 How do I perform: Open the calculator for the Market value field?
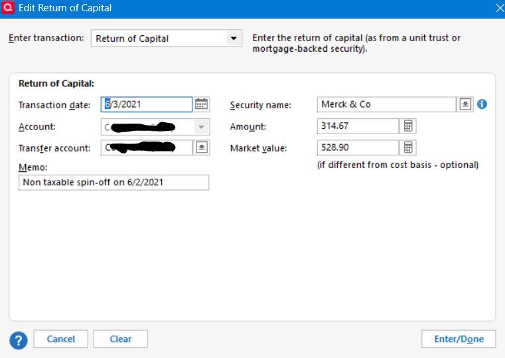pyautogui.click(x=408, y=147)
